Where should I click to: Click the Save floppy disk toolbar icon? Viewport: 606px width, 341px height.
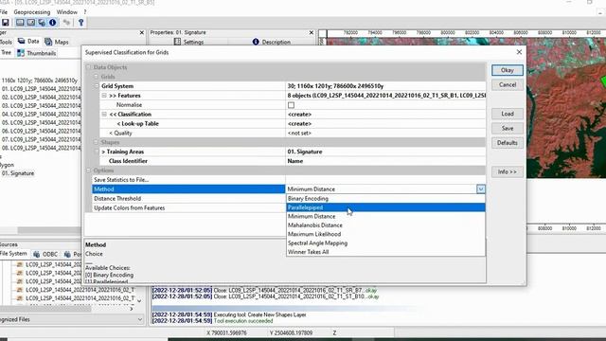(x=6, y=23)
